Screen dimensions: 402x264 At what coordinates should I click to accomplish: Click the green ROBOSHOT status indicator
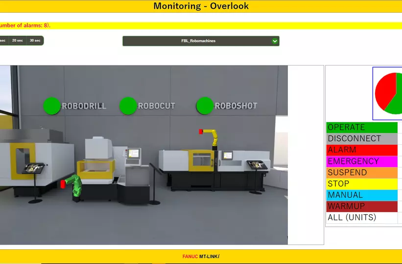click(205, 106)
